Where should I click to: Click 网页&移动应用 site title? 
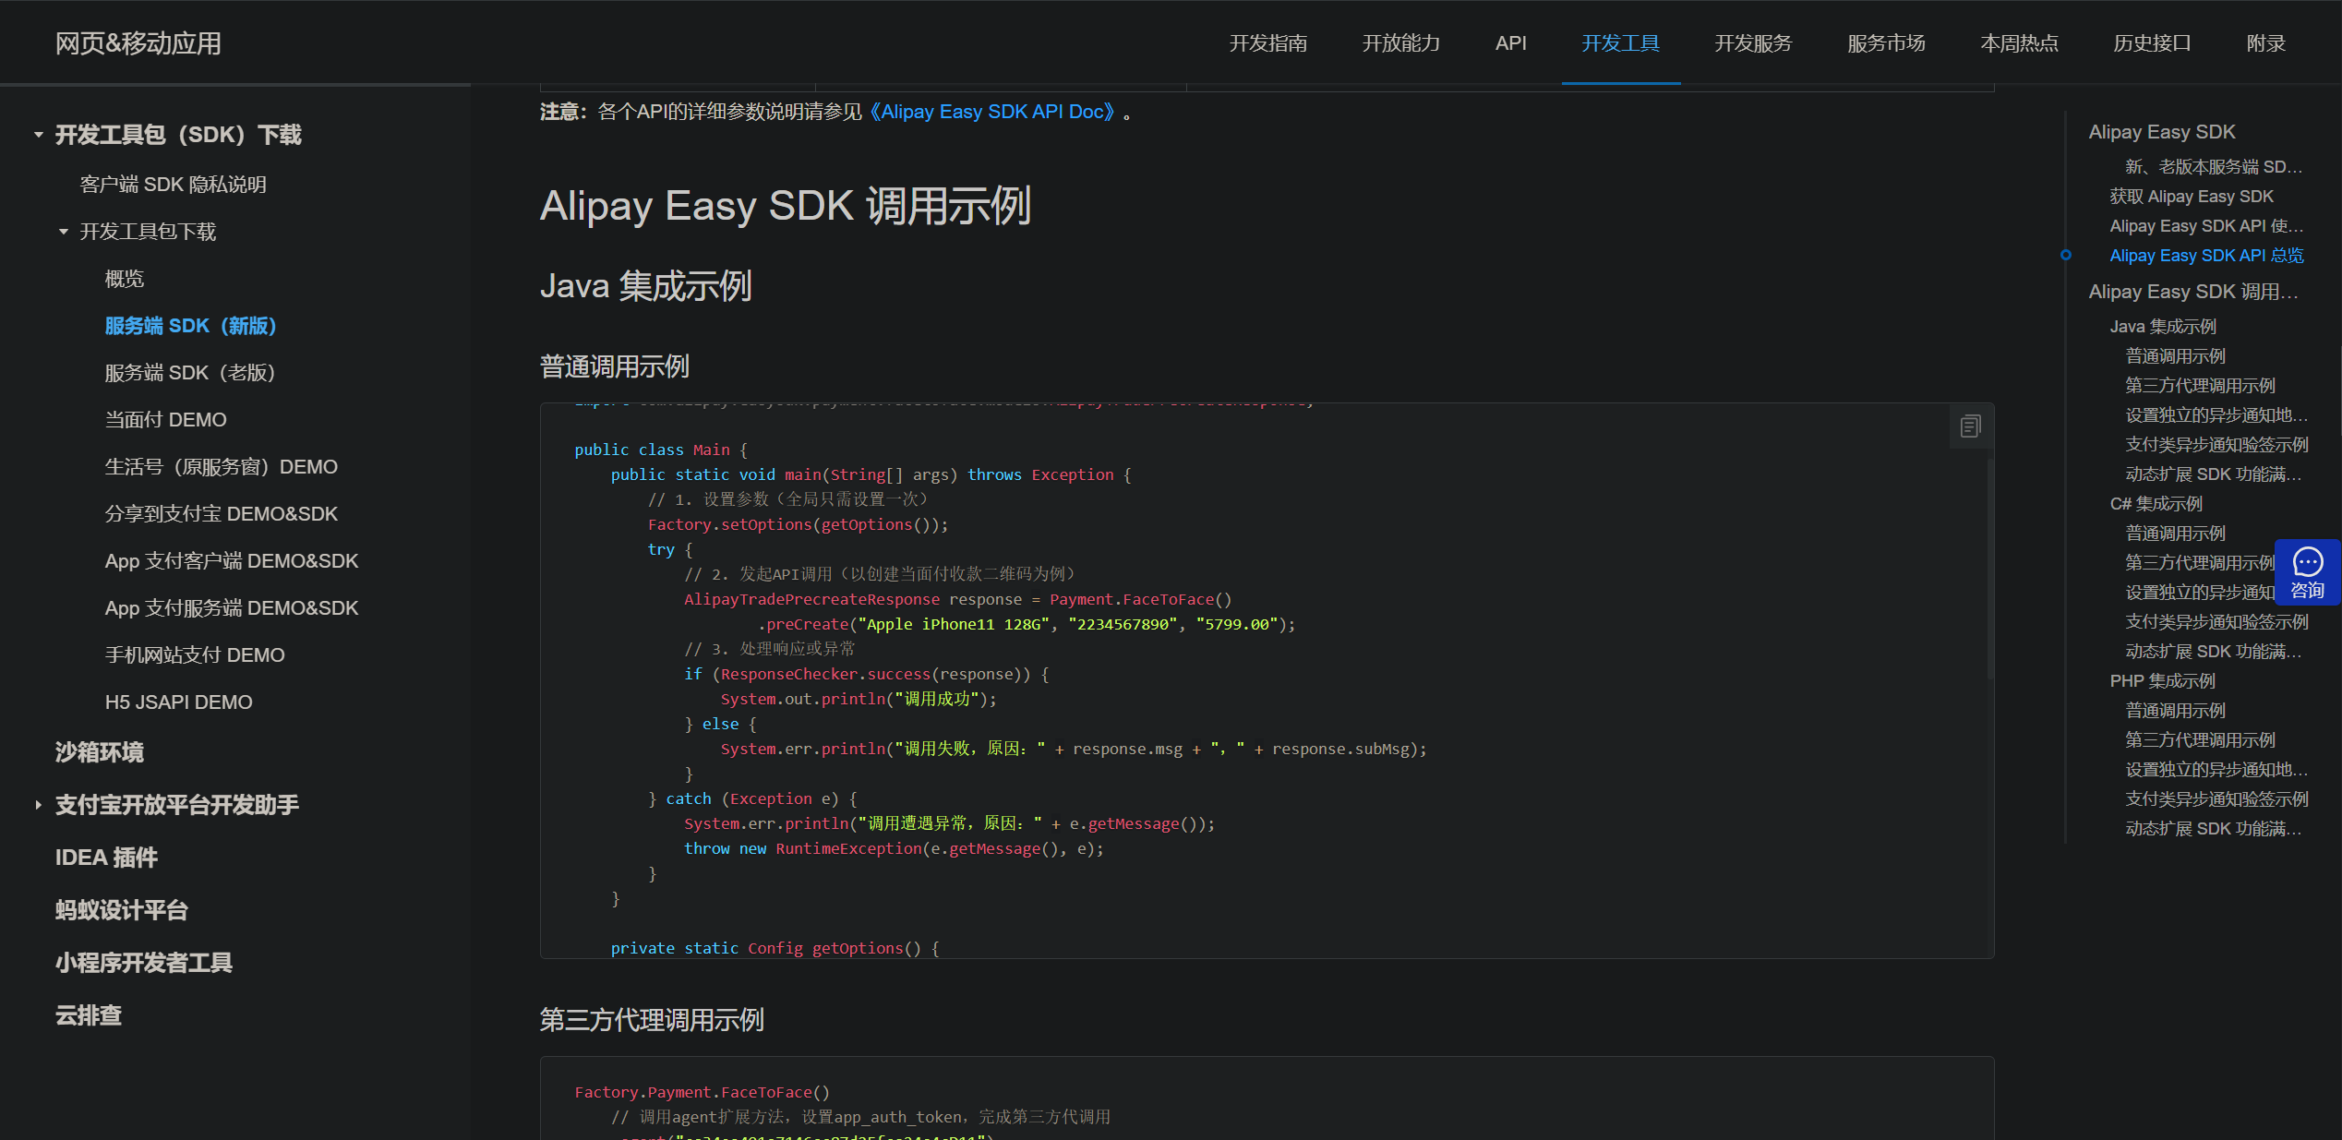[x=138, y=43]
